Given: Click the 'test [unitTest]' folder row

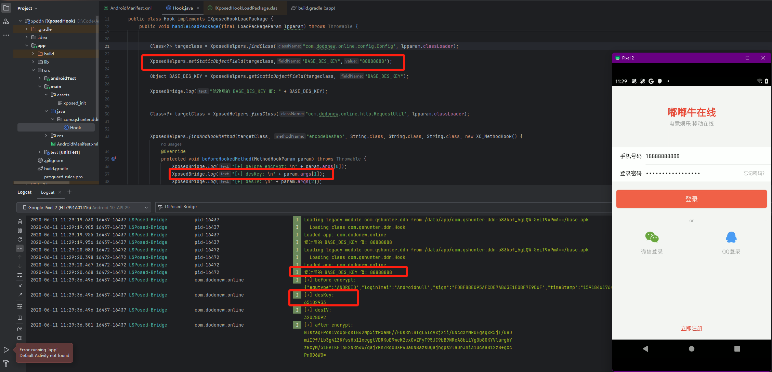Looking at the screenshot, I should (x=56, y=152).
